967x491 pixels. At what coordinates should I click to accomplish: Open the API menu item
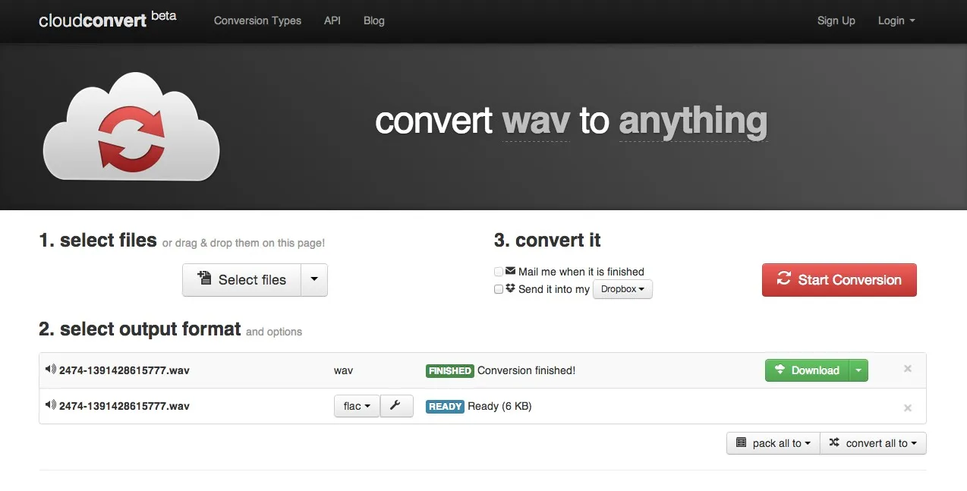(332, 20)
